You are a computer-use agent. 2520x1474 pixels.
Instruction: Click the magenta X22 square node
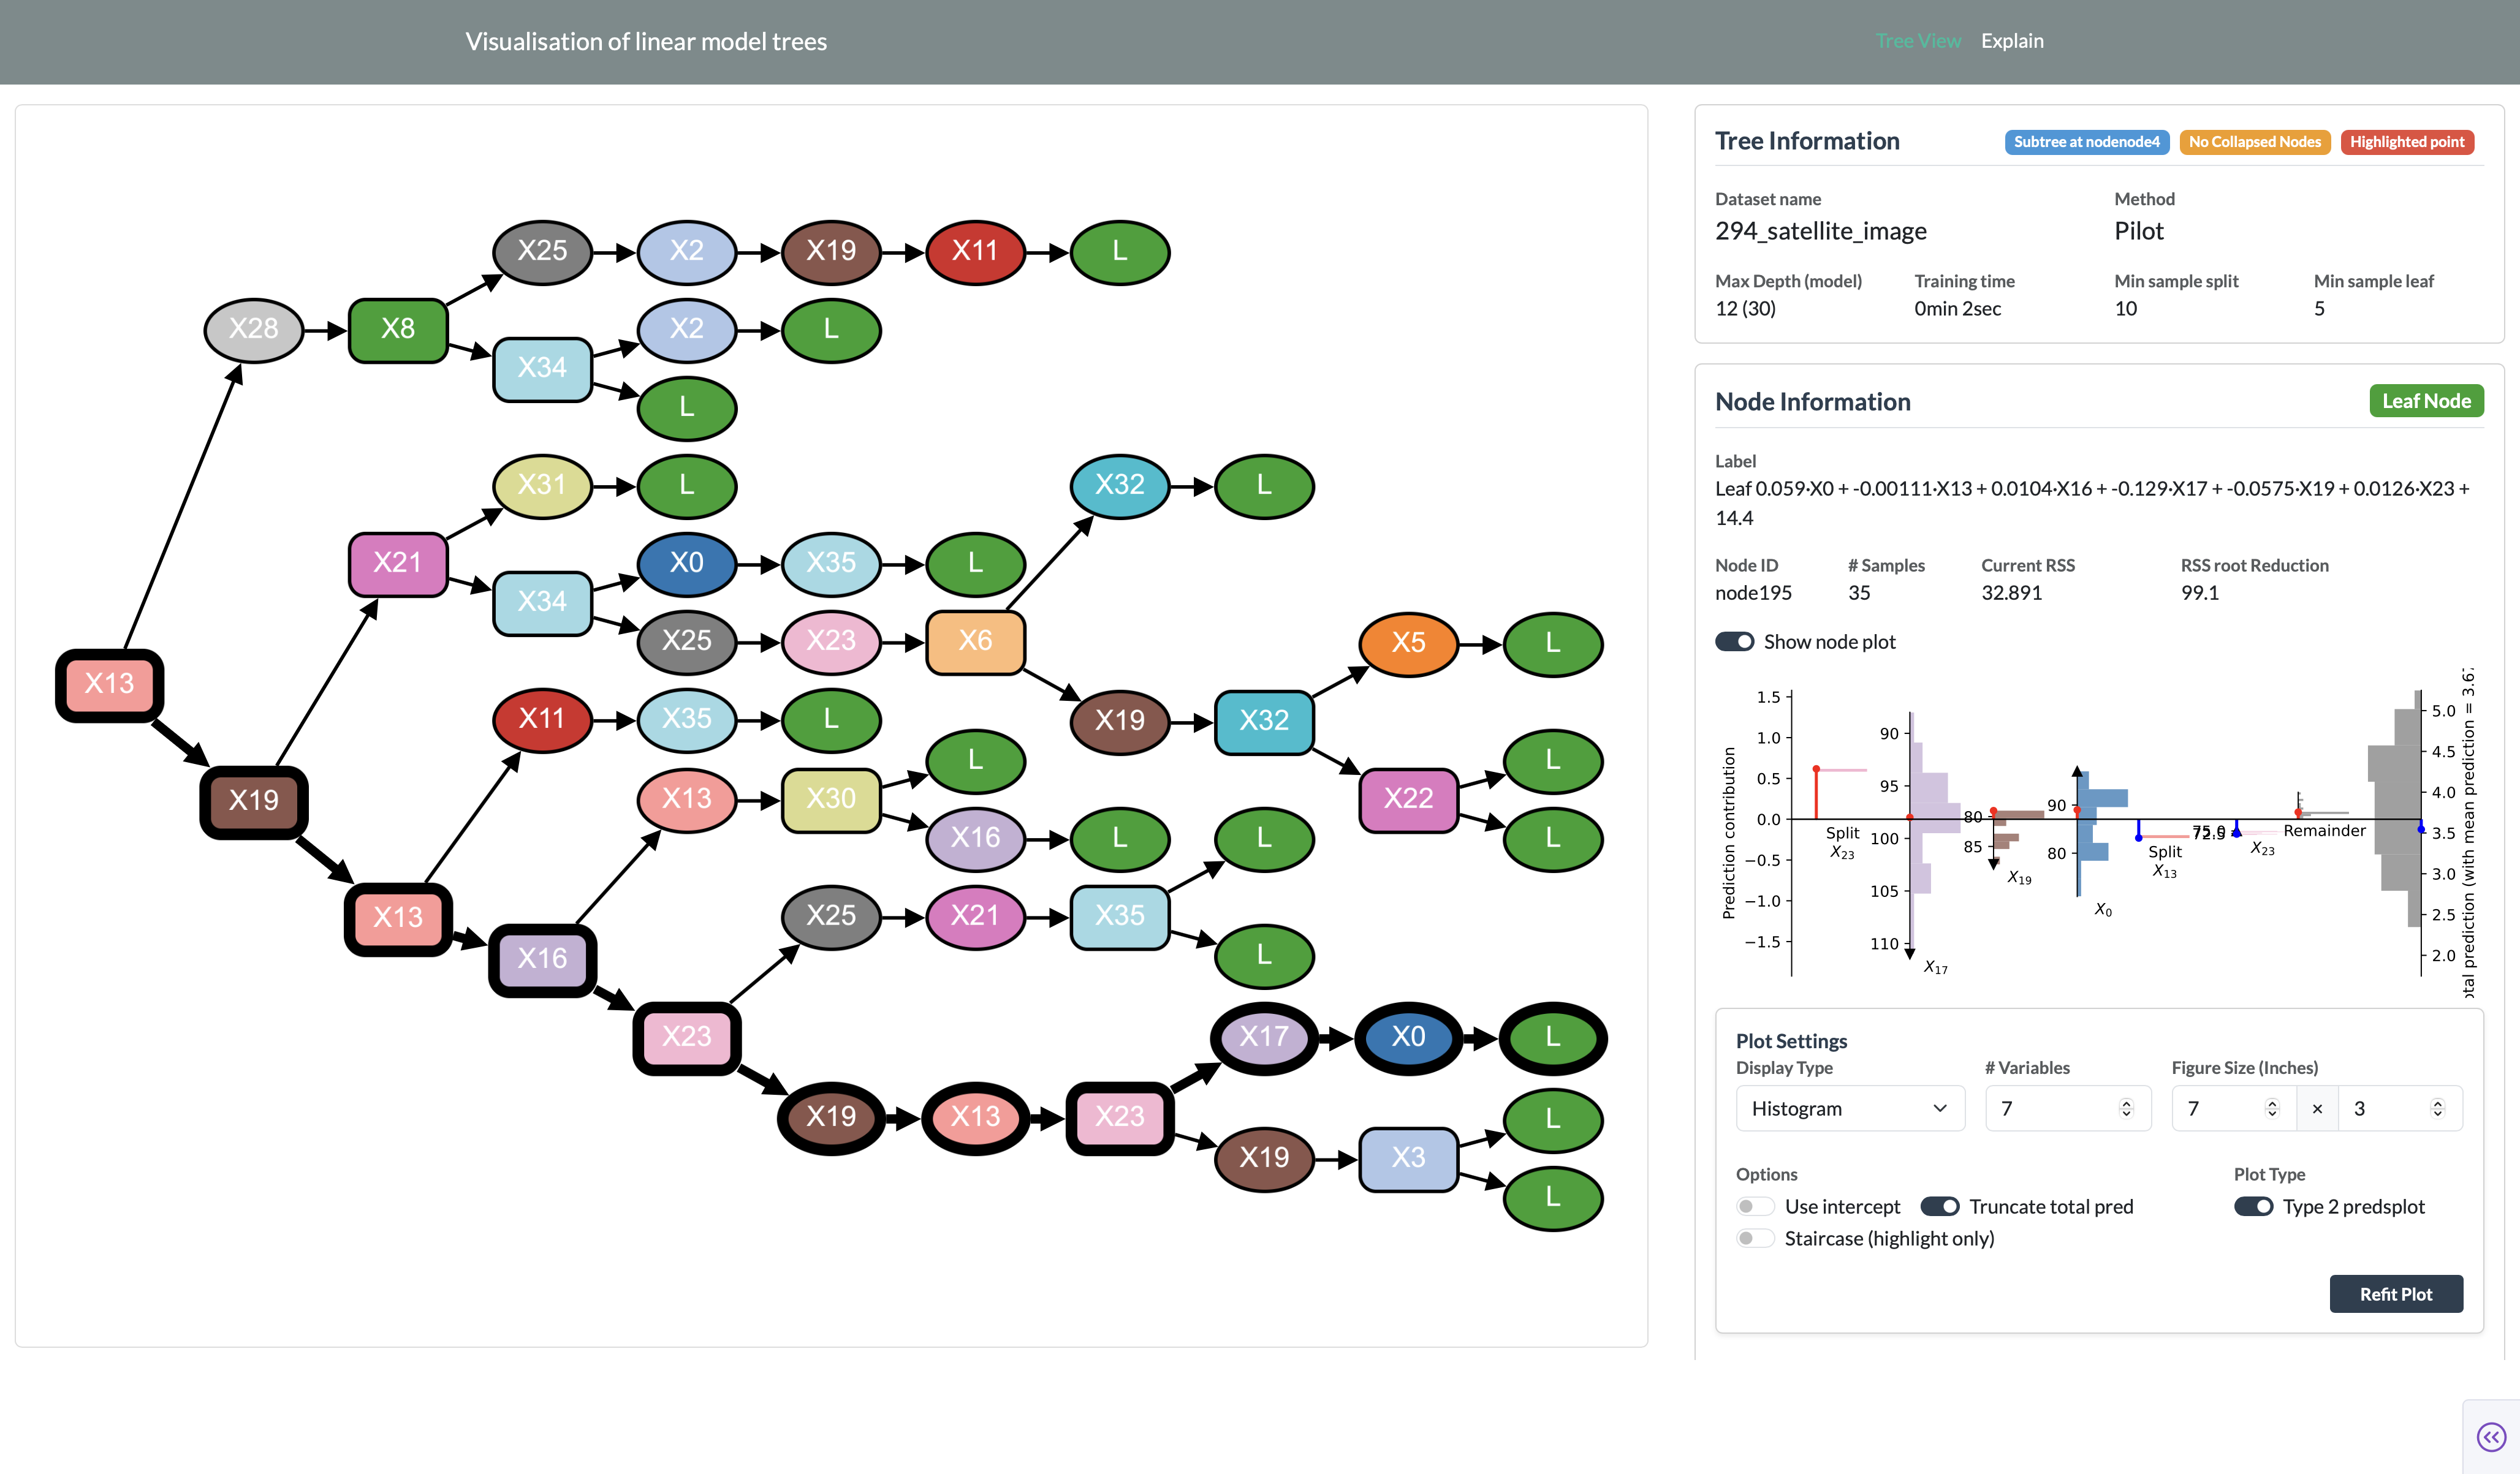pyautogui.click(x=1408, y=799)
